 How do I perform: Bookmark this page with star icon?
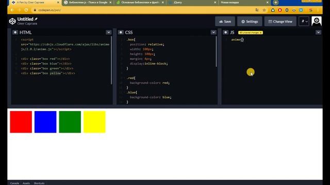point(264,10)
